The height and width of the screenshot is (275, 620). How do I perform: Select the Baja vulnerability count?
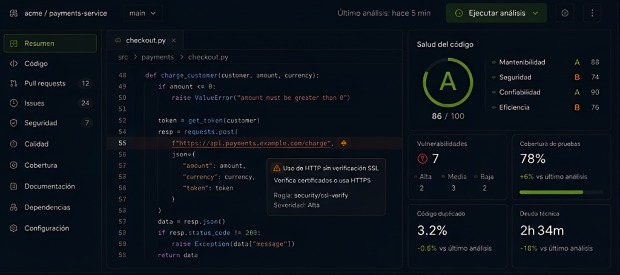click(485, 188)
